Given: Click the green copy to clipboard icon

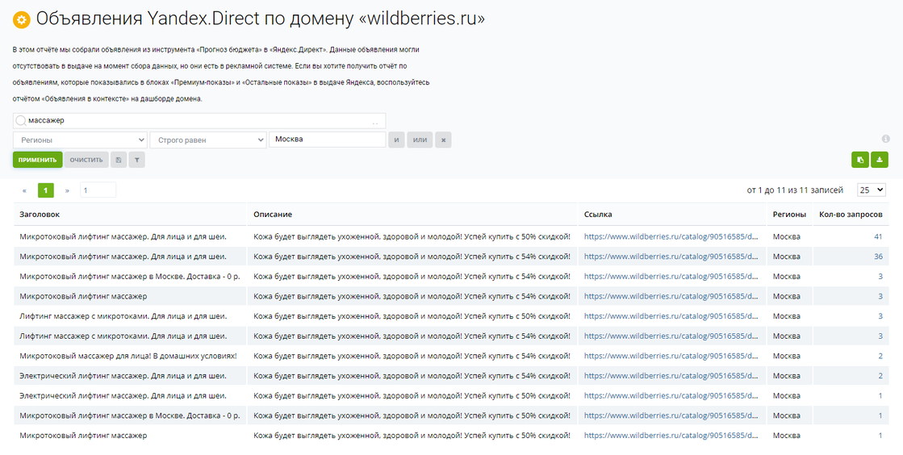Looking at the screenshot, I should point(860,160).
